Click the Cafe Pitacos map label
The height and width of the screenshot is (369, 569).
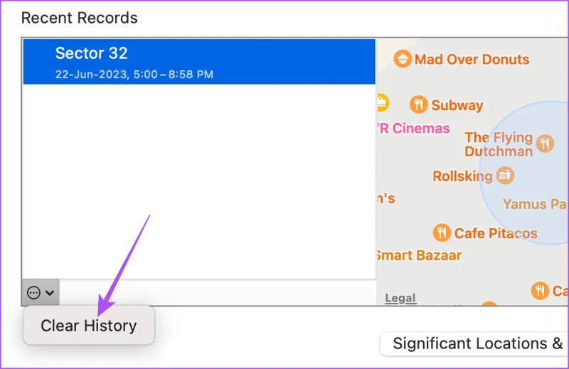[496, 233]
